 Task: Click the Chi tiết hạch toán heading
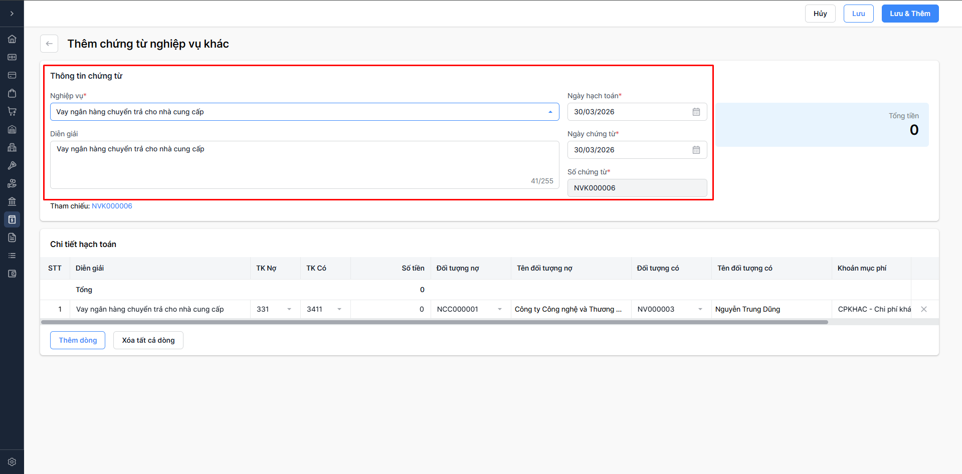83,244
